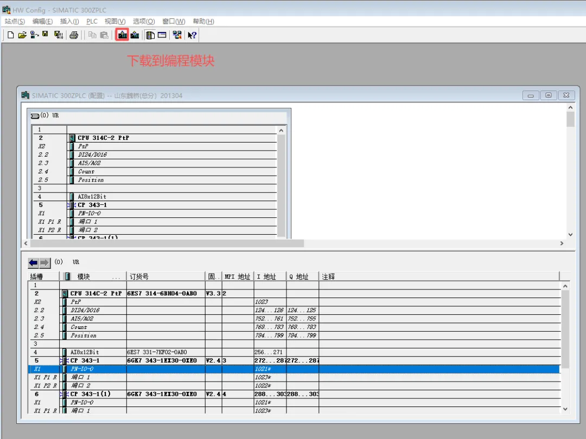Click detail table scroll up arrow
The image size is (586, 439).
click(565, 286)
